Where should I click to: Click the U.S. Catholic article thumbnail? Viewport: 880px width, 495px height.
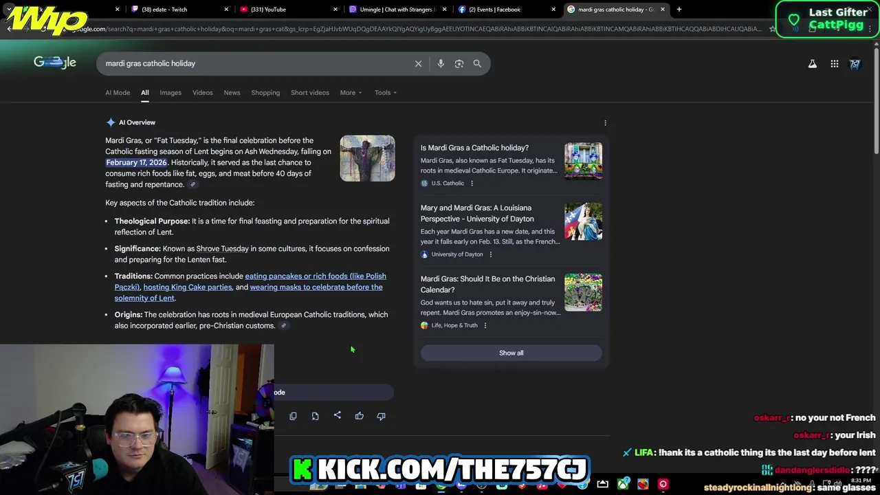pos(583,161)
